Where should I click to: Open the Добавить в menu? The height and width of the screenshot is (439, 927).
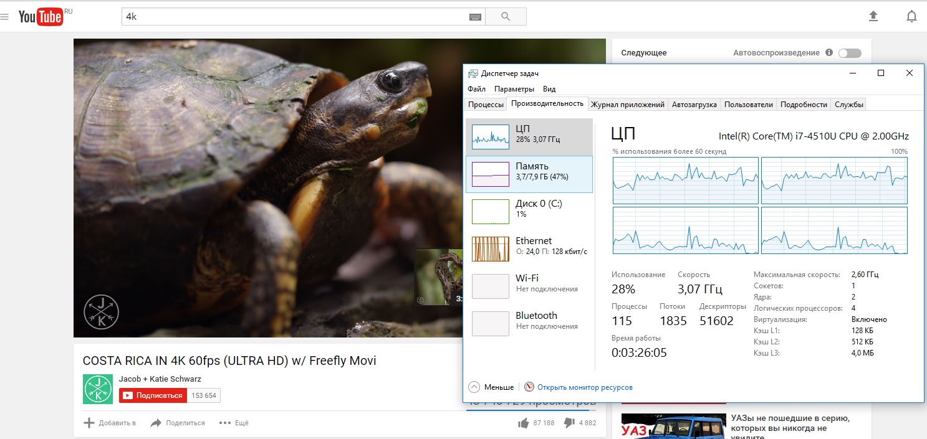[110, 423]
